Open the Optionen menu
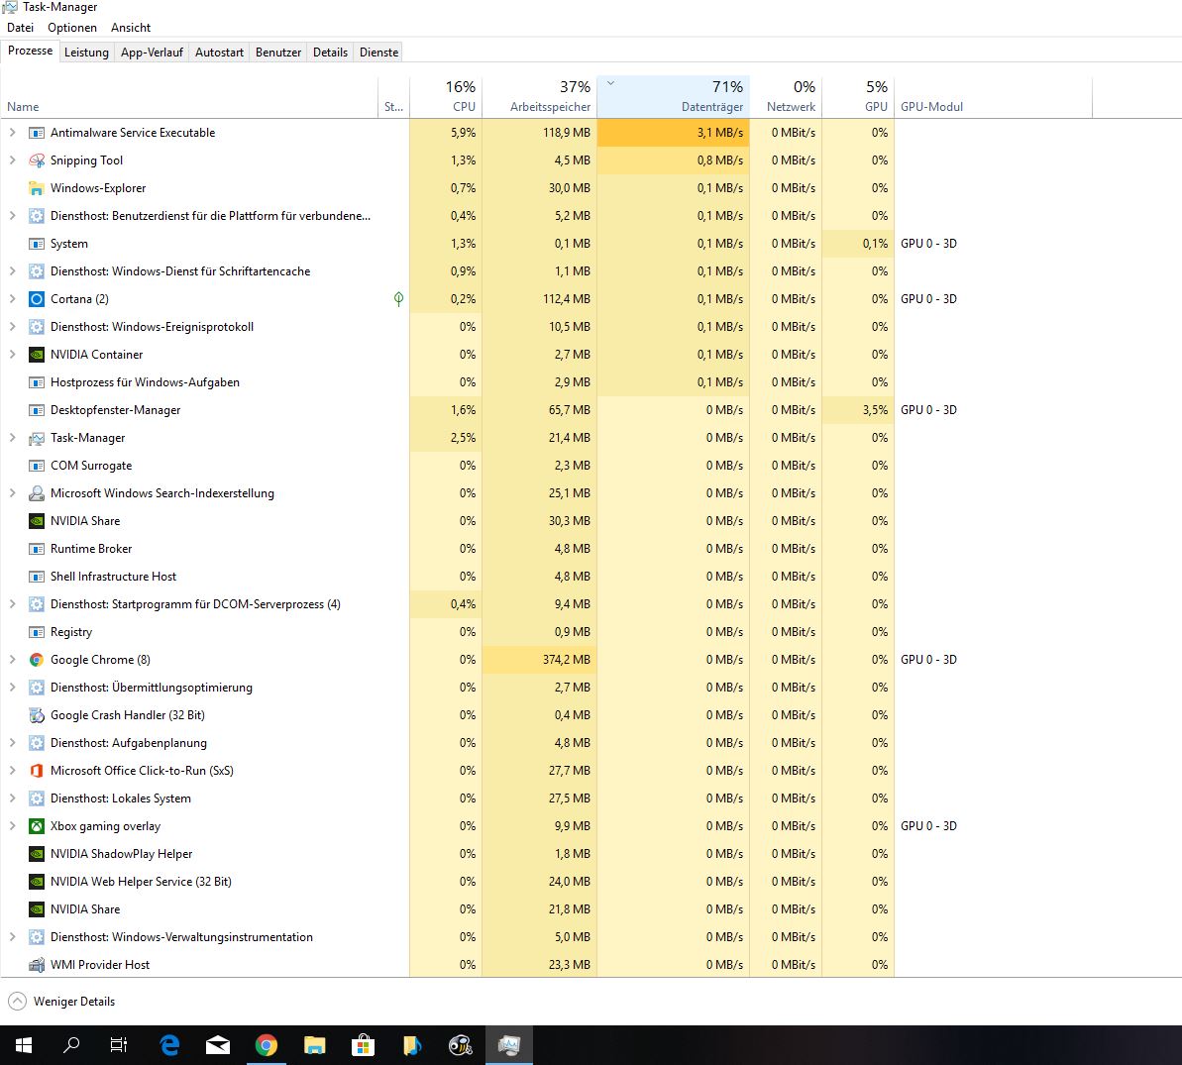The image size is (1182, 1065). tap(72, 28)
